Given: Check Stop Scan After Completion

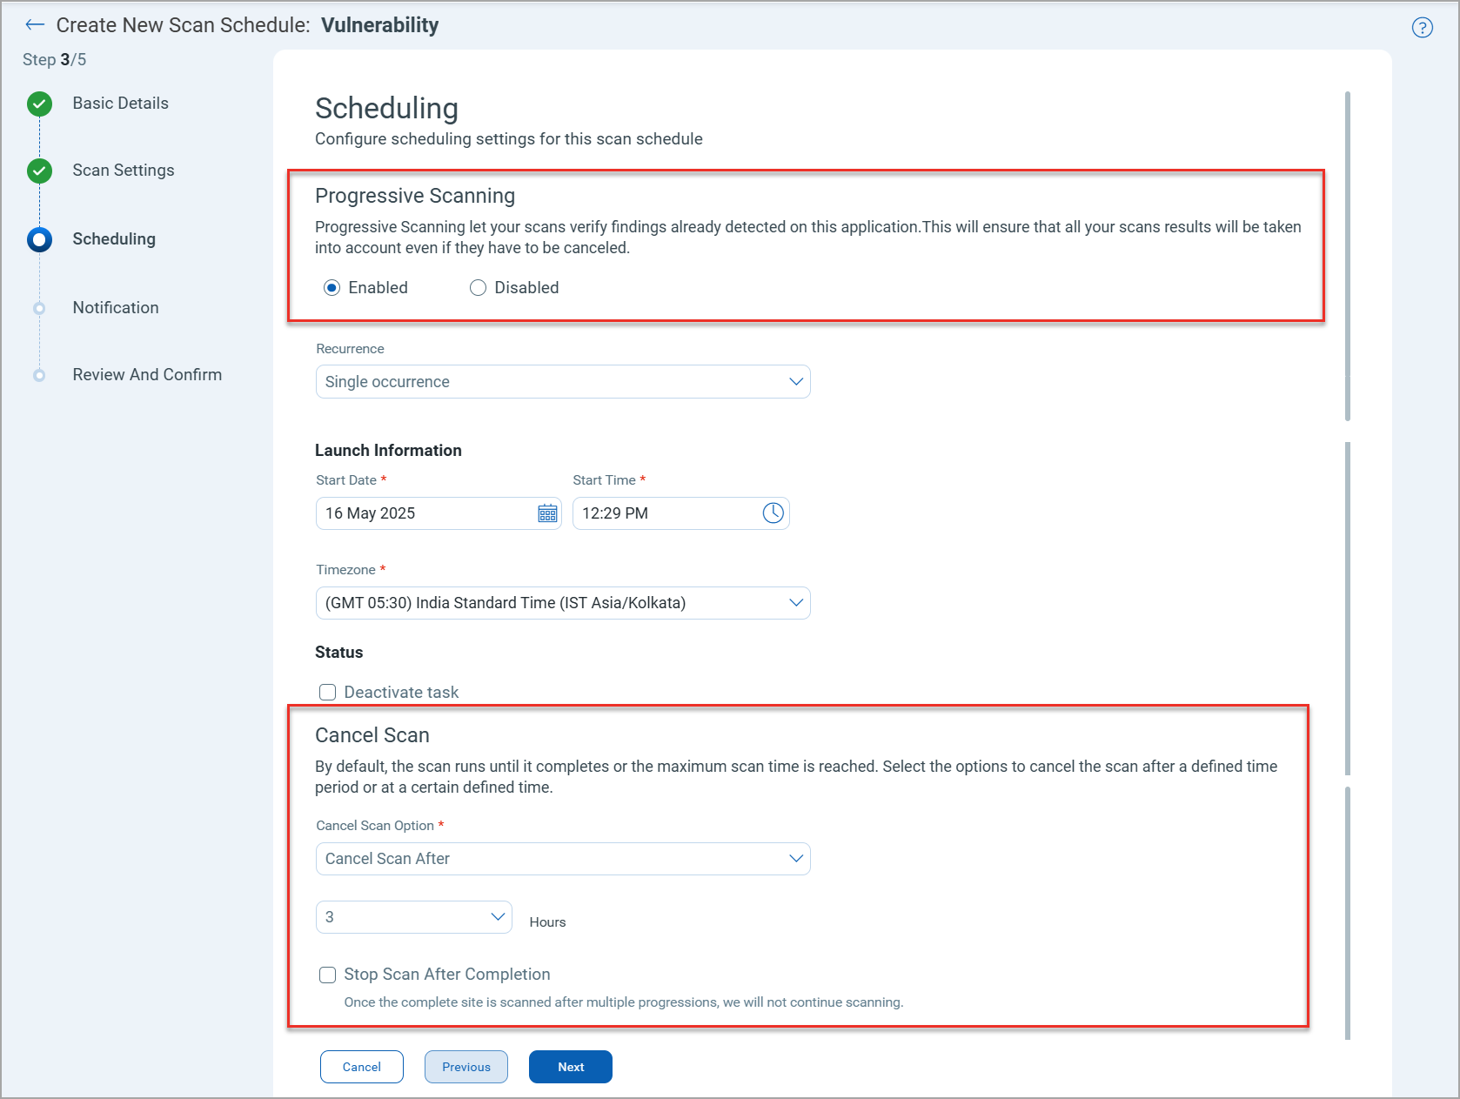Looking at the screenshot, I should pos(327,975).
